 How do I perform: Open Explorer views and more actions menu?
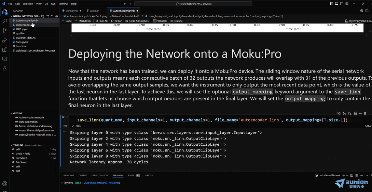pos(55,11)
